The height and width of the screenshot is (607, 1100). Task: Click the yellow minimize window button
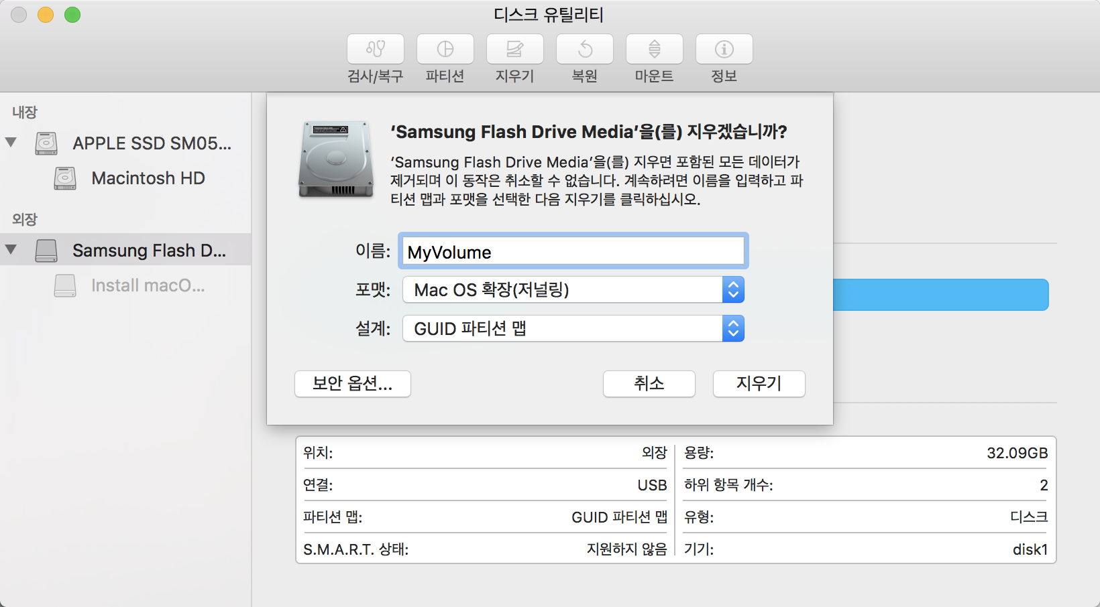coord(46,15)
